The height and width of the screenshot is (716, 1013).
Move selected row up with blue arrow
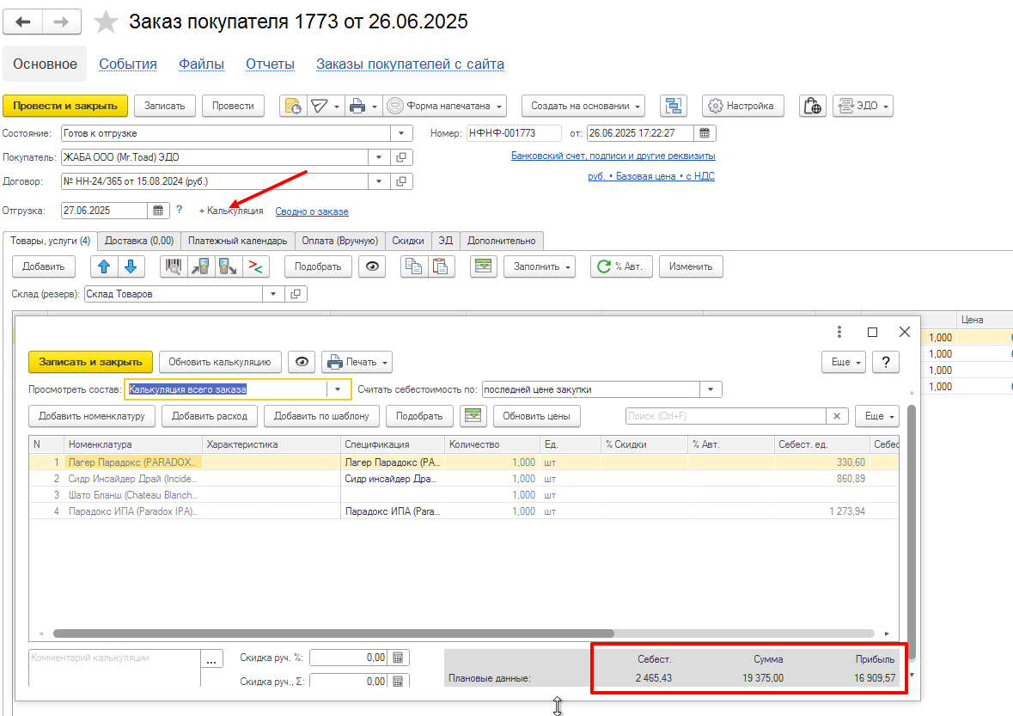104,266
